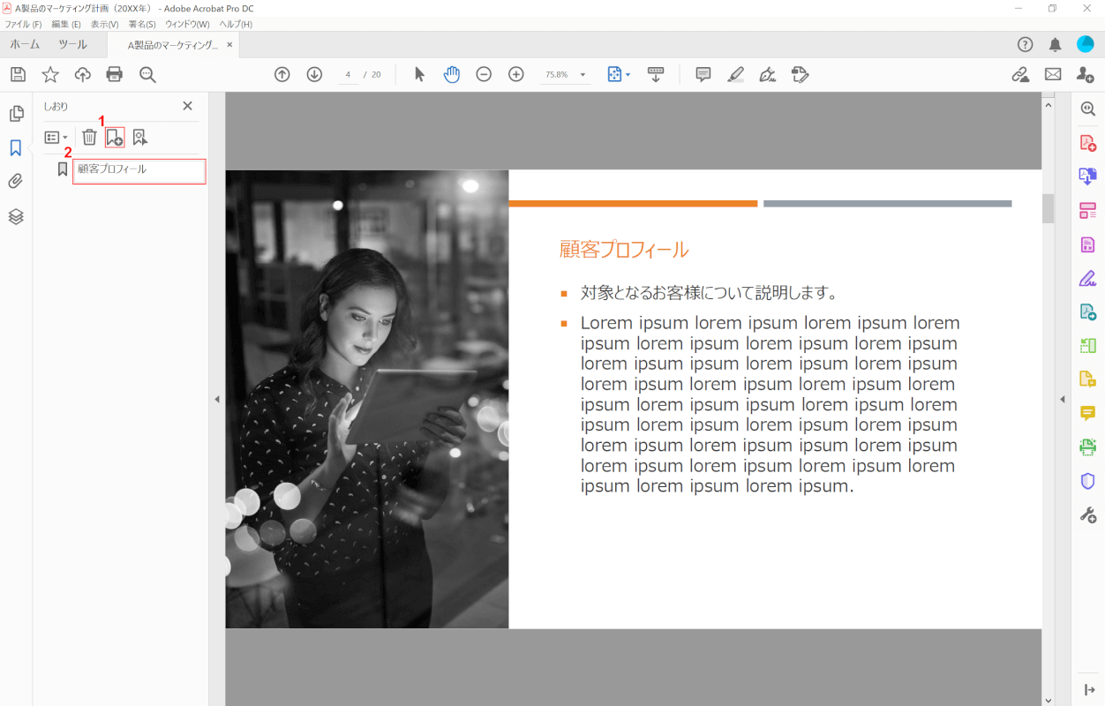Open the Layers panel icon
The width and height of the screenshot is (1105, 706).
[x=16, y=216]
